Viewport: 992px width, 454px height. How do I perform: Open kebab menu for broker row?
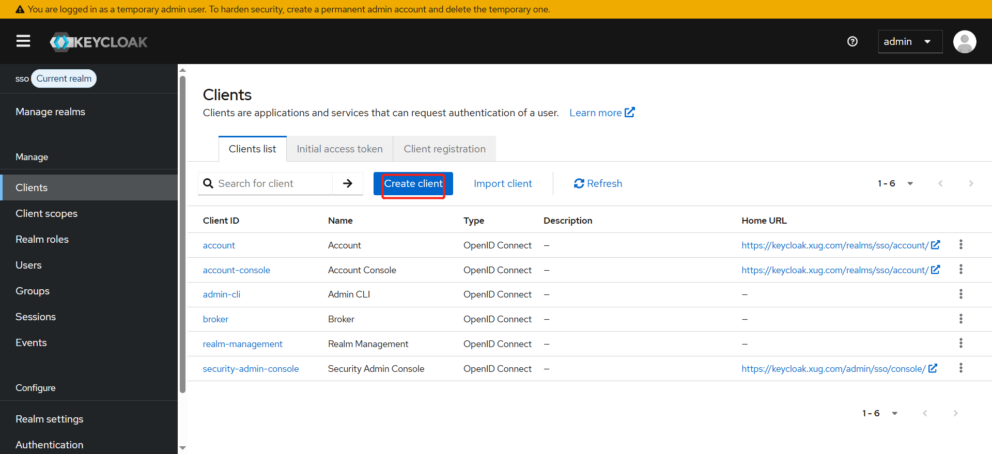[961, 319]
